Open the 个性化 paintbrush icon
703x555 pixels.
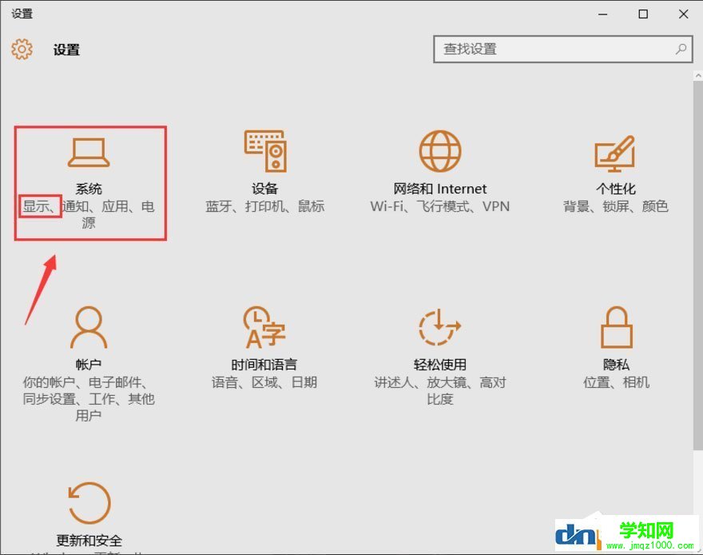pos(615,154)
